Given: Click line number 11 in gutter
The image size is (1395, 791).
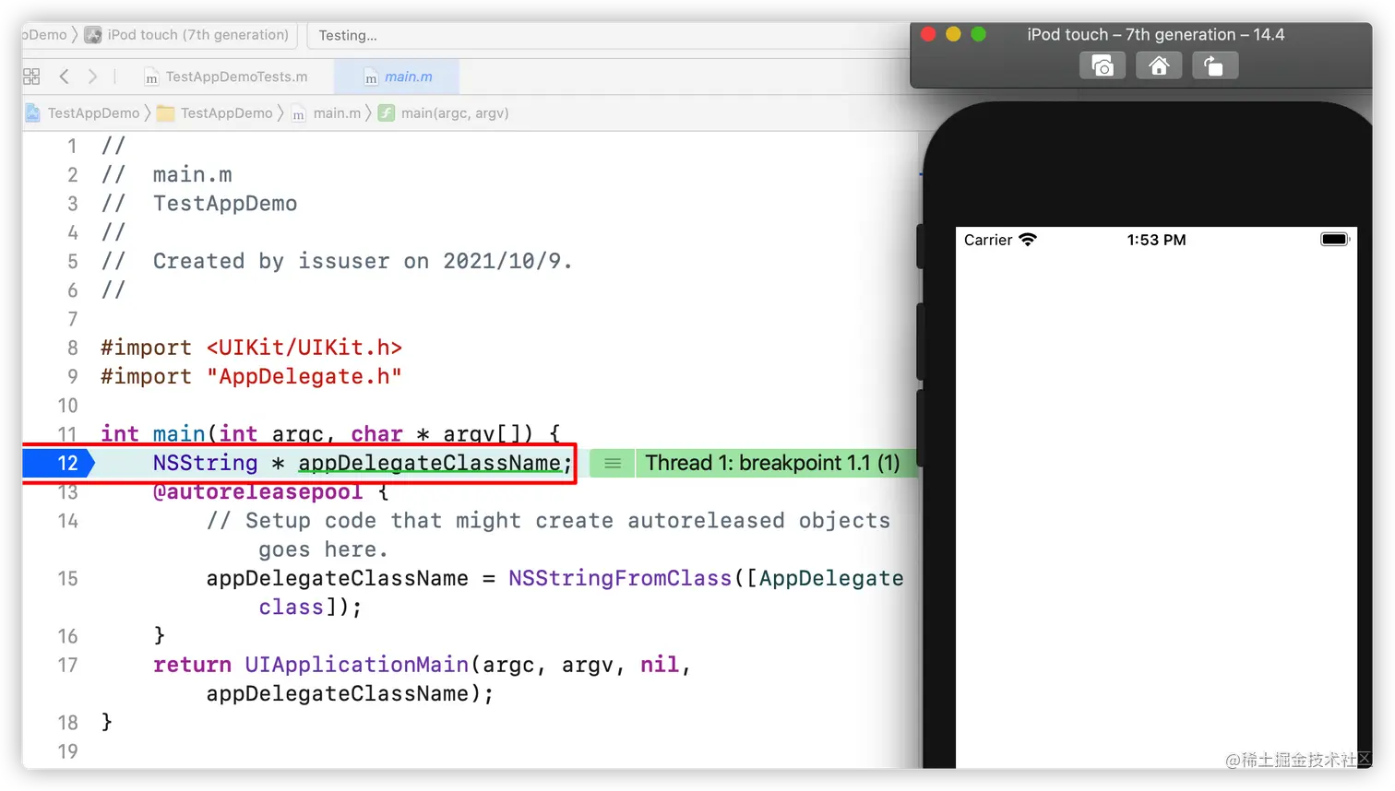Looking at the screenshot, I should click(x=67, y=433).
